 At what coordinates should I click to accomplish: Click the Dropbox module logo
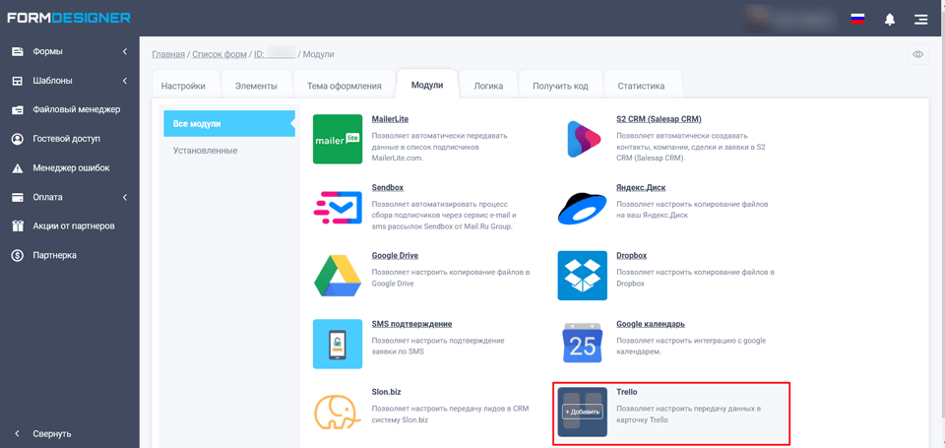pos(582,276)
